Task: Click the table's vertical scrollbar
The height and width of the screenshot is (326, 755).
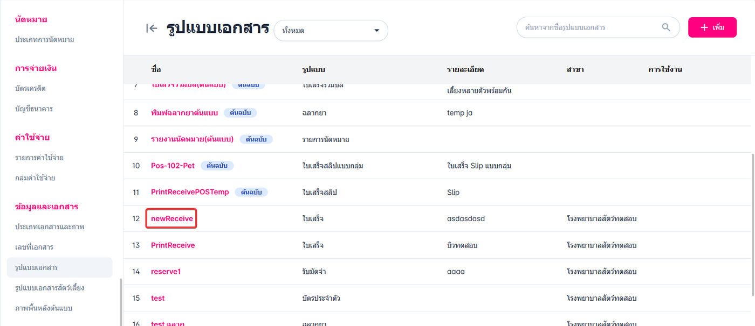Action: 752,223
